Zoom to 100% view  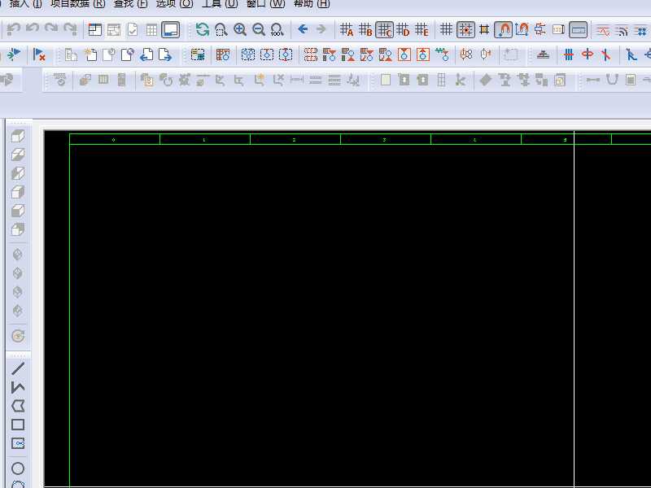tap(277, 30)
